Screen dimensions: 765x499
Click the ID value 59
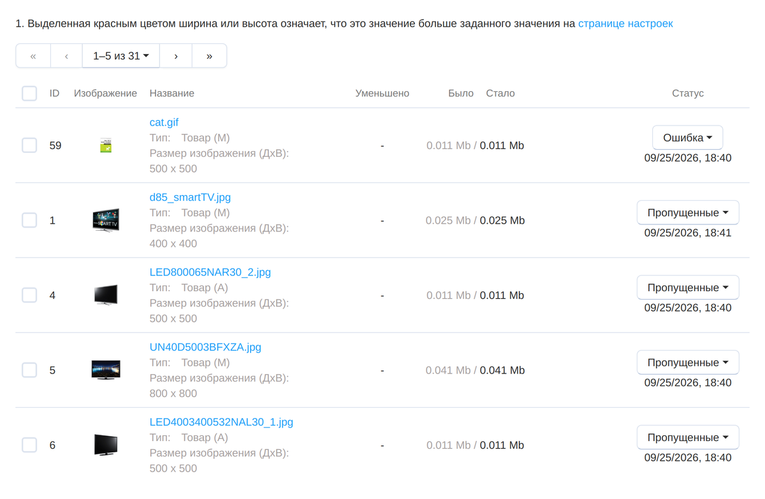pos(55,145)
